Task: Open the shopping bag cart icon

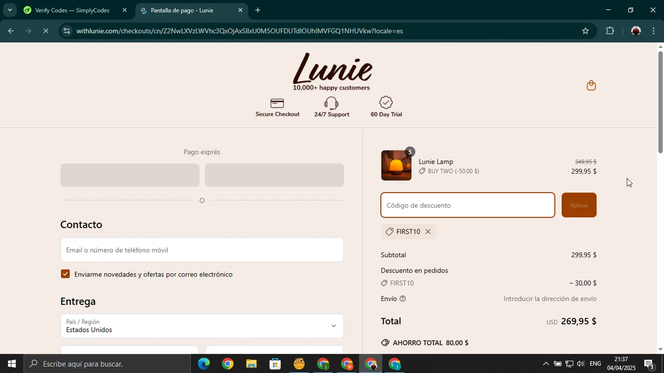Action: pyautogui.click(x=591, y=85)
